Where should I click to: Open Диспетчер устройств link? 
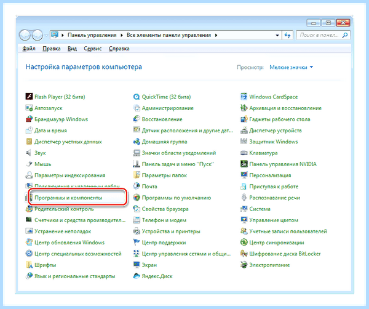point(276,130)
